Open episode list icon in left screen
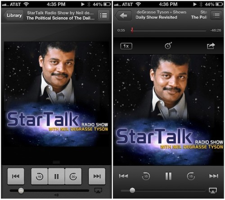The image size is (225, 200). point(103,15)
